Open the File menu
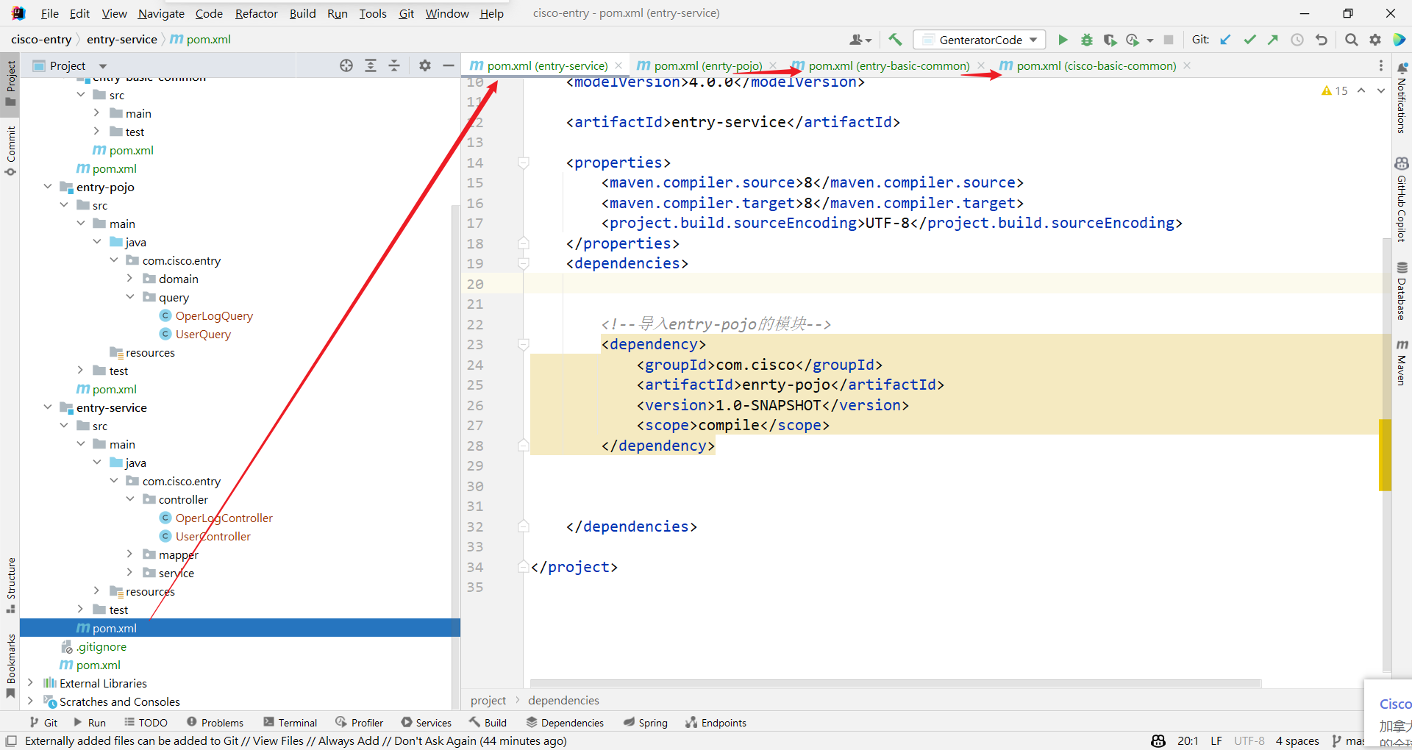This screenshot has height=750, width=1412. (x=50, y=13)
